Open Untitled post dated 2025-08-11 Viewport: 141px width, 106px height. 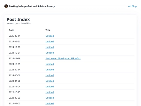50,36
